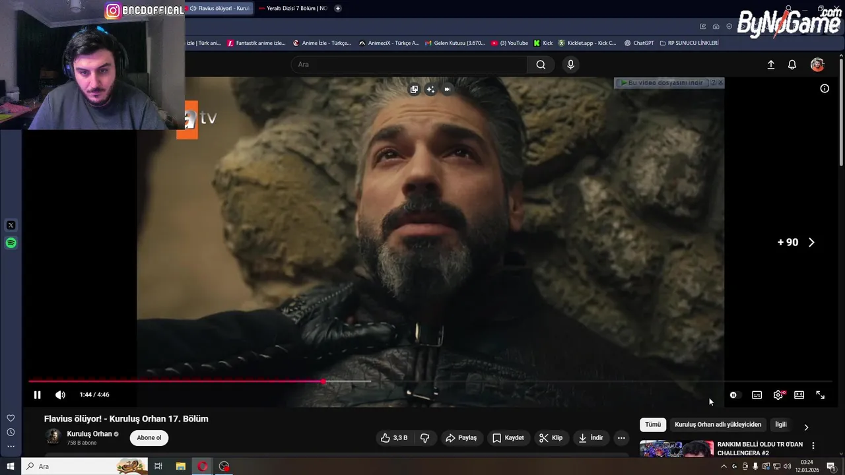
Task: Open the YouTube account avatar menu
Action: [817, 65]
